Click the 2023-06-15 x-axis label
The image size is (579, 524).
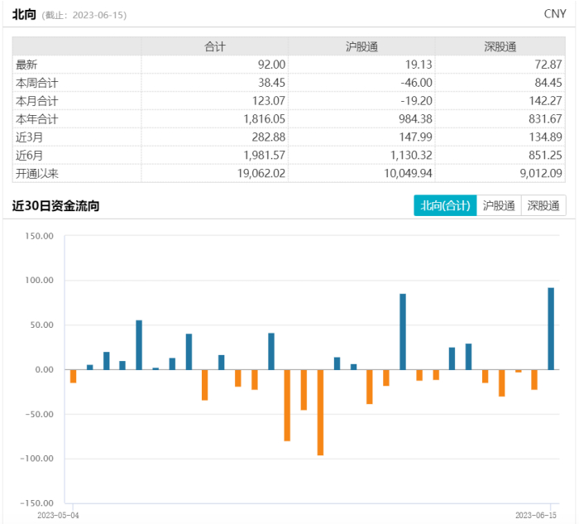click(x=536, y=515)
